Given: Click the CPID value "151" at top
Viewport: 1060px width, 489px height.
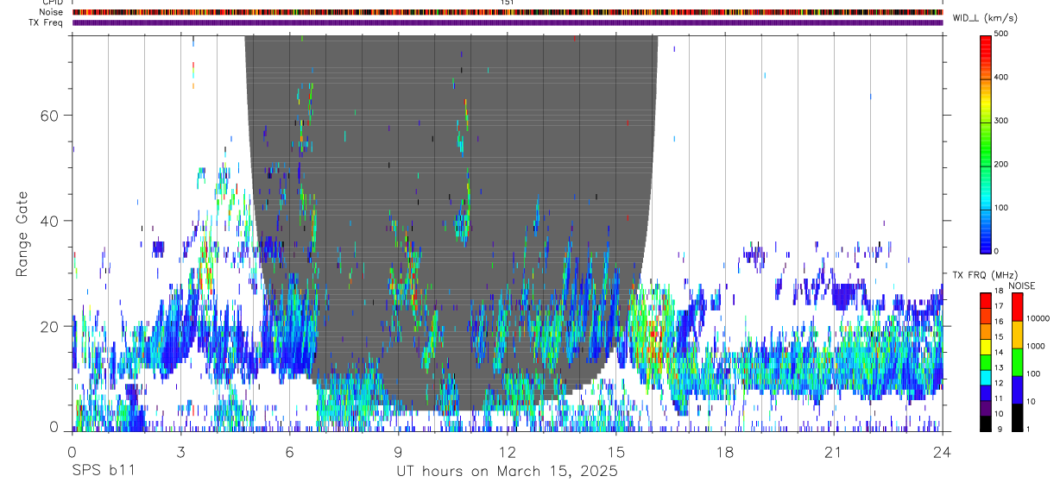Looking at the screenshot, I should (x=507, y=3).
